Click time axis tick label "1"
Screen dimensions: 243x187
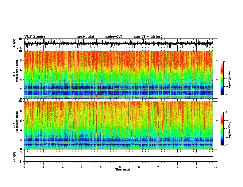(x=43, y=167)
